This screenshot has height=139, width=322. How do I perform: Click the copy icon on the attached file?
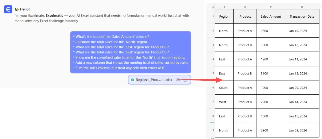click(185, 80)
